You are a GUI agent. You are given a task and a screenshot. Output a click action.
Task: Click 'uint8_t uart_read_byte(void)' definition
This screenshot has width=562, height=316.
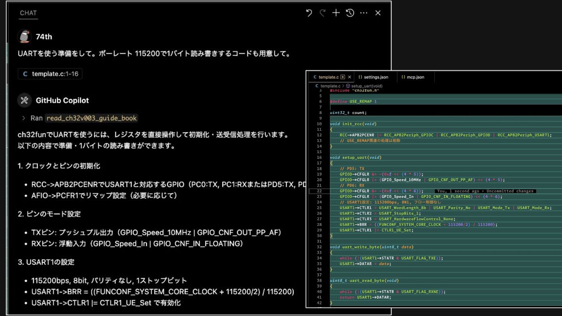363,280
